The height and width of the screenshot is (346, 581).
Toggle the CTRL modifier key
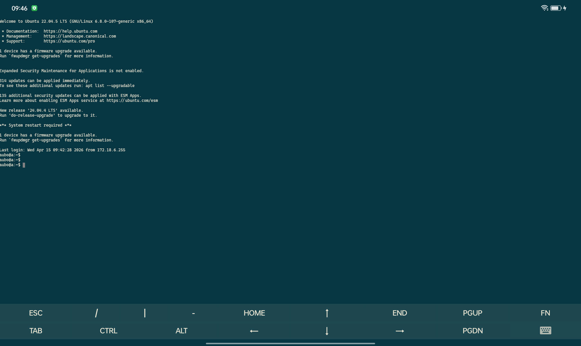point(108,331)
